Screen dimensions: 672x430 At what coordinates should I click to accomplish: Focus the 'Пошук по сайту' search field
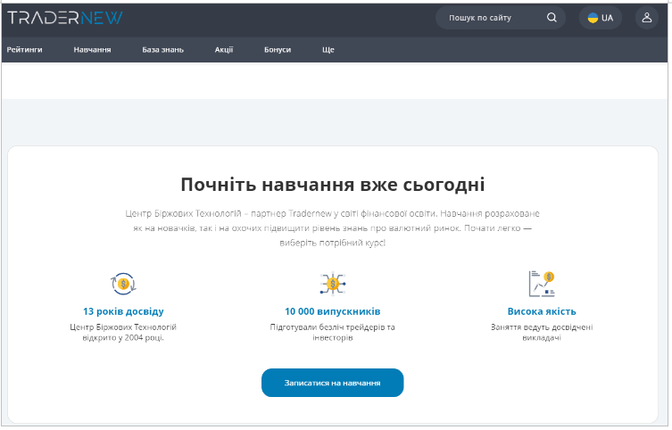(x=500, y=18)
